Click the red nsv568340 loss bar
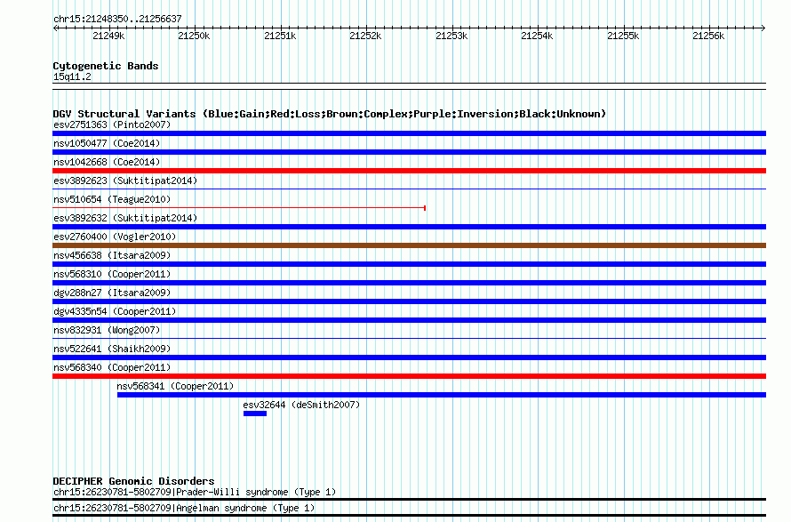Screen dimensions: 791x522 [409, 376]
